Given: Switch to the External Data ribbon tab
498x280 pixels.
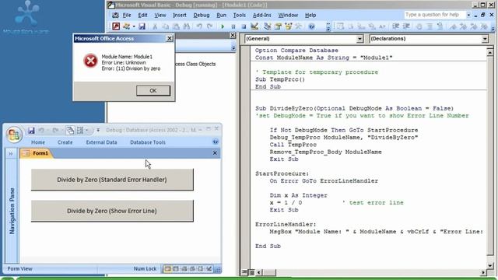Looking at the screenshot, I should click(101, 142).
